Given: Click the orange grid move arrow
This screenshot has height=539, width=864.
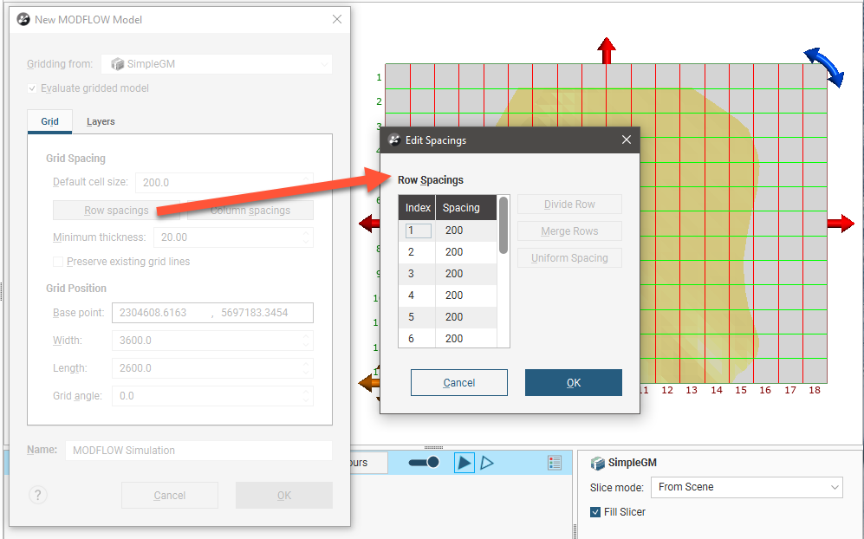Looking at the screenshot, I should 367,383.
